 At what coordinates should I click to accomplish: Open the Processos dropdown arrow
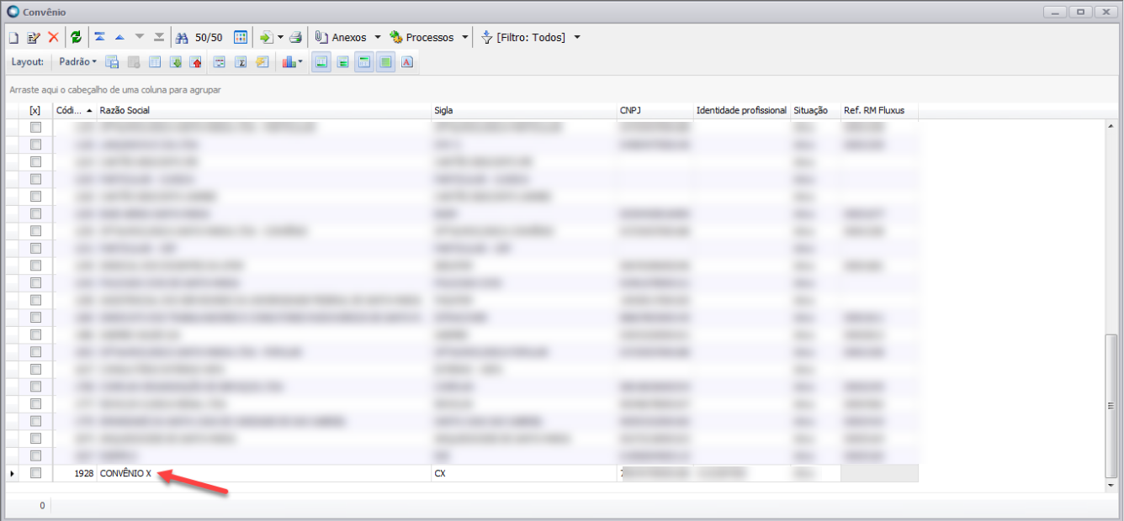coord(465,38)
